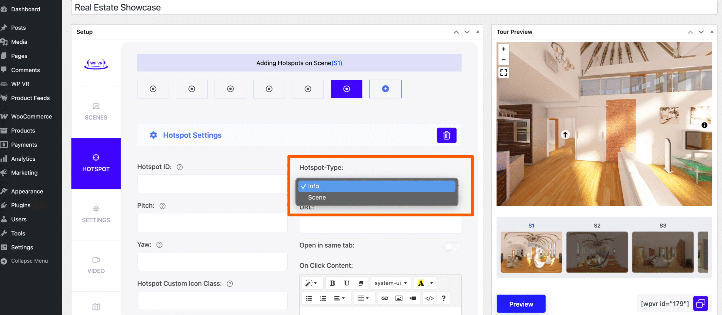Viewport: 722px width, 315px height.
Task: Click Bold in content editor
Action: [x=333, y=283]
